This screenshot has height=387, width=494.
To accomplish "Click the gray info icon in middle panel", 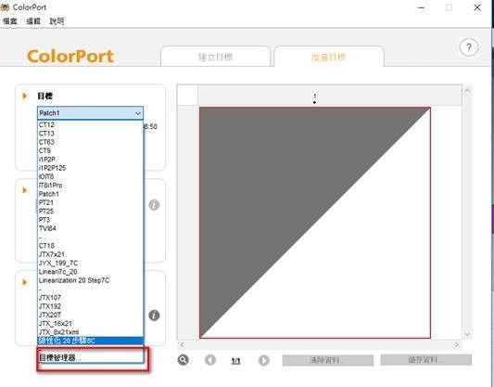I will click(x=154, y=205).
